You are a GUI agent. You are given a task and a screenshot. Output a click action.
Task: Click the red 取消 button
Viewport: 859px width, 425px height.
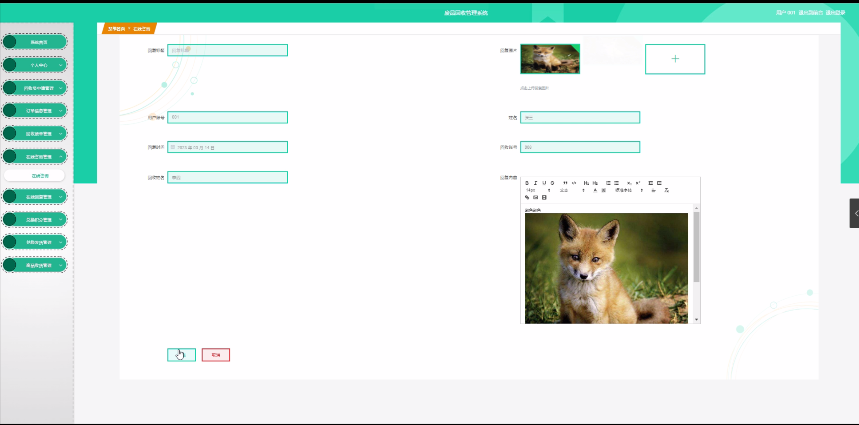(216, 355)
